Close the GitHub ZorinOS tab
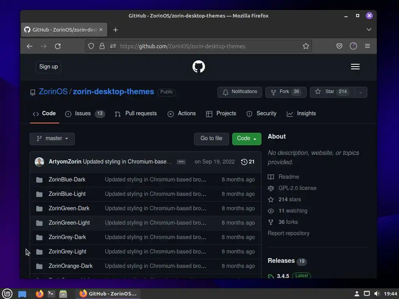Viewport: 399px width, 299px height. pyautogui.click(x=101, y=30)
